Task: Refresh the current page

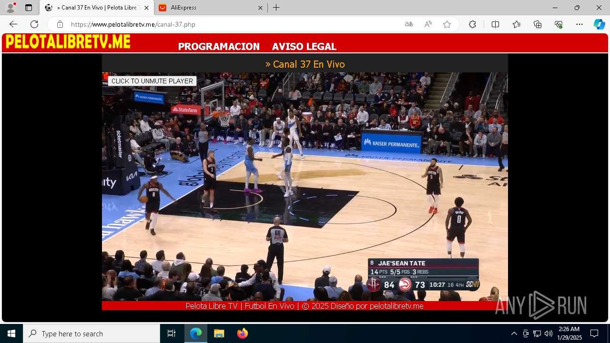Action: [x=34, y=24]
